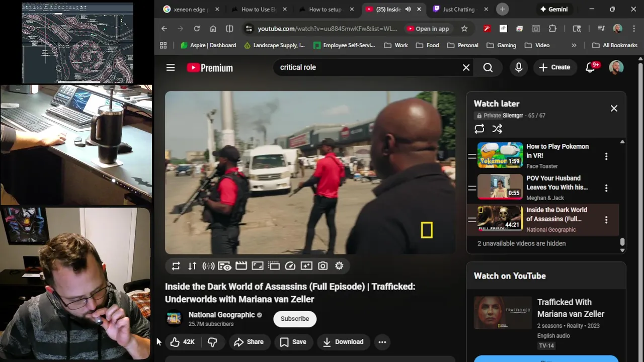Play 'How to Play Pokemon in VR!' thumbnail
Image resolution: width=644 pixels, height=362 pixels.
(500, 155)
